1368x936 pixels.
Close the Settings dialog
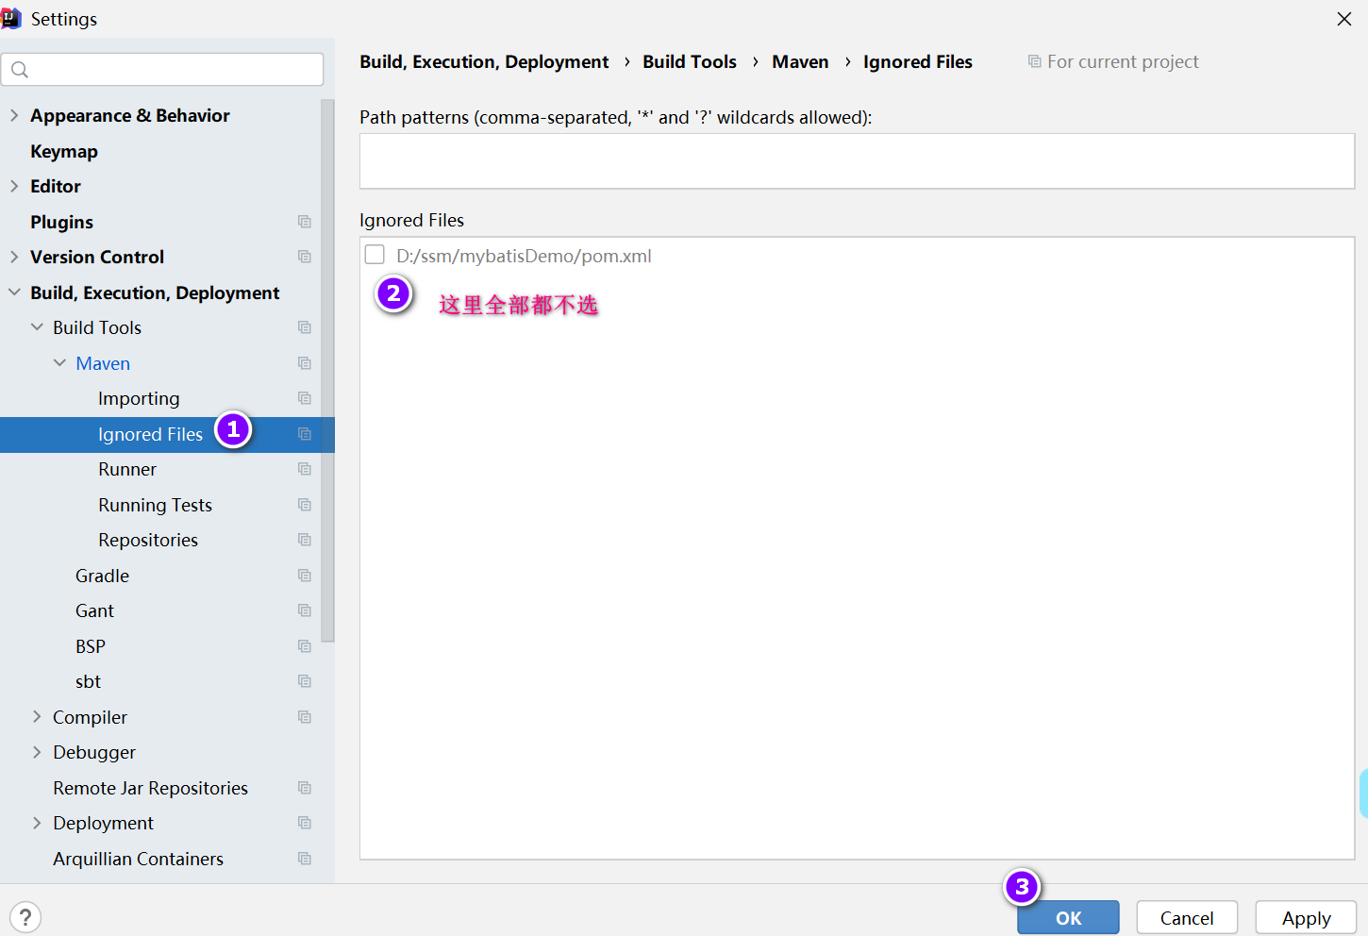coord(1344,19)
